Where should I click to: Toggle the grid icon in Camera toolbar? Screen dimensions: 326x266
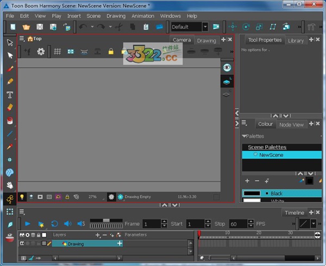[57, 52]
